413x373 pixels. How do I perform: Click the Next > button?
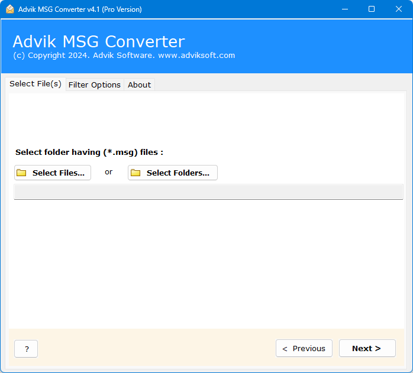[366, 348]
